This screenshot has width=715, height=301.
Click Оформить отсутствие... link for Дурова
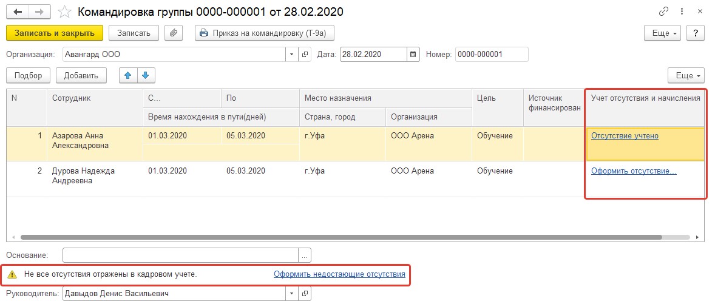click(x=634, y=171)
